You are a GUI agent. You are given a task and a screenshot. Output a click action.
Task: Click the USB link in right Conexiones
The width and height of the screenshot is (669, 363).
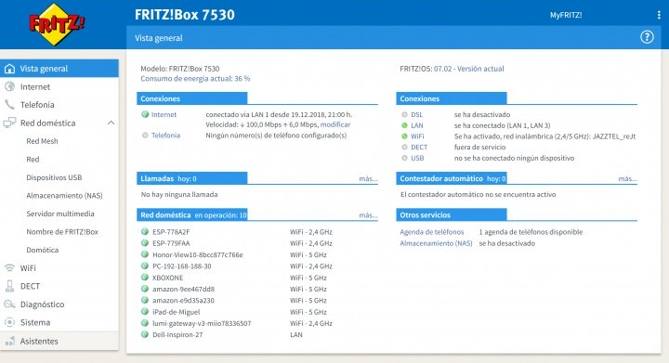click(x=417, y=158)
